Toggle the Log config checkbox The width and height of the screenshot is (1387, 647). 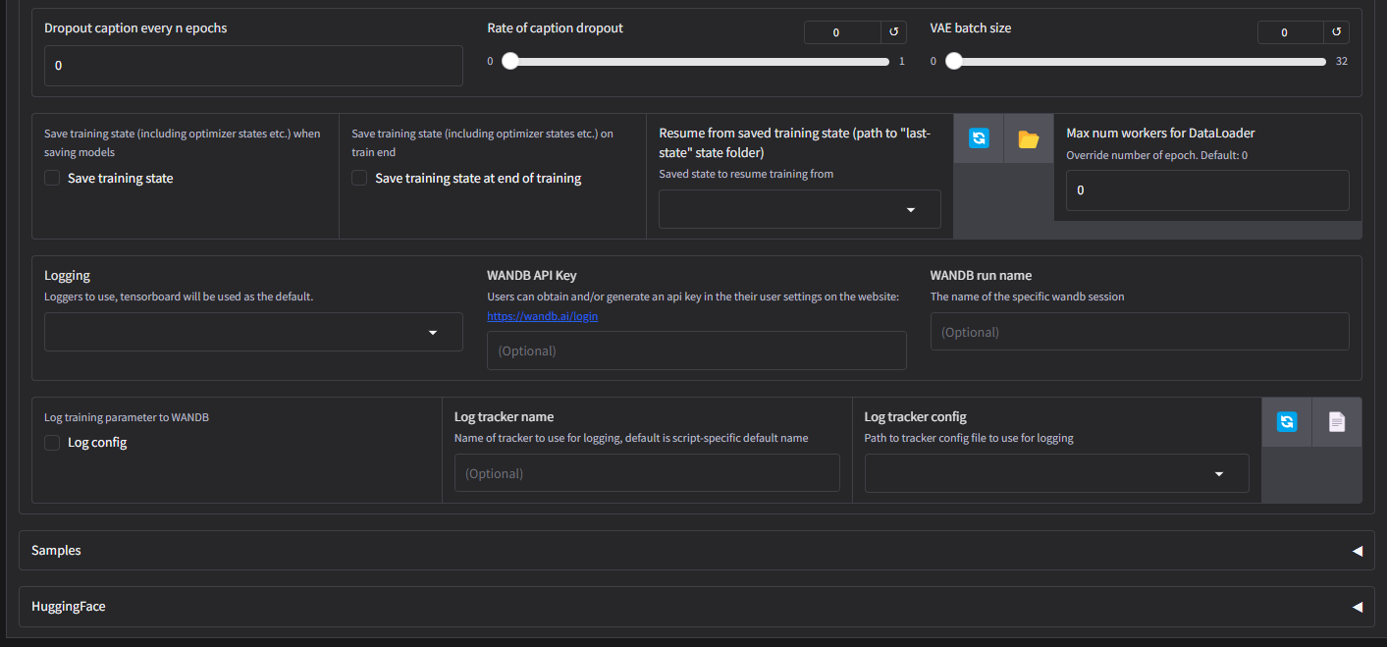point(53,443)
